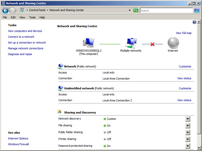Open the Edit menu
The image size is (202, 151).
point(13,17)
